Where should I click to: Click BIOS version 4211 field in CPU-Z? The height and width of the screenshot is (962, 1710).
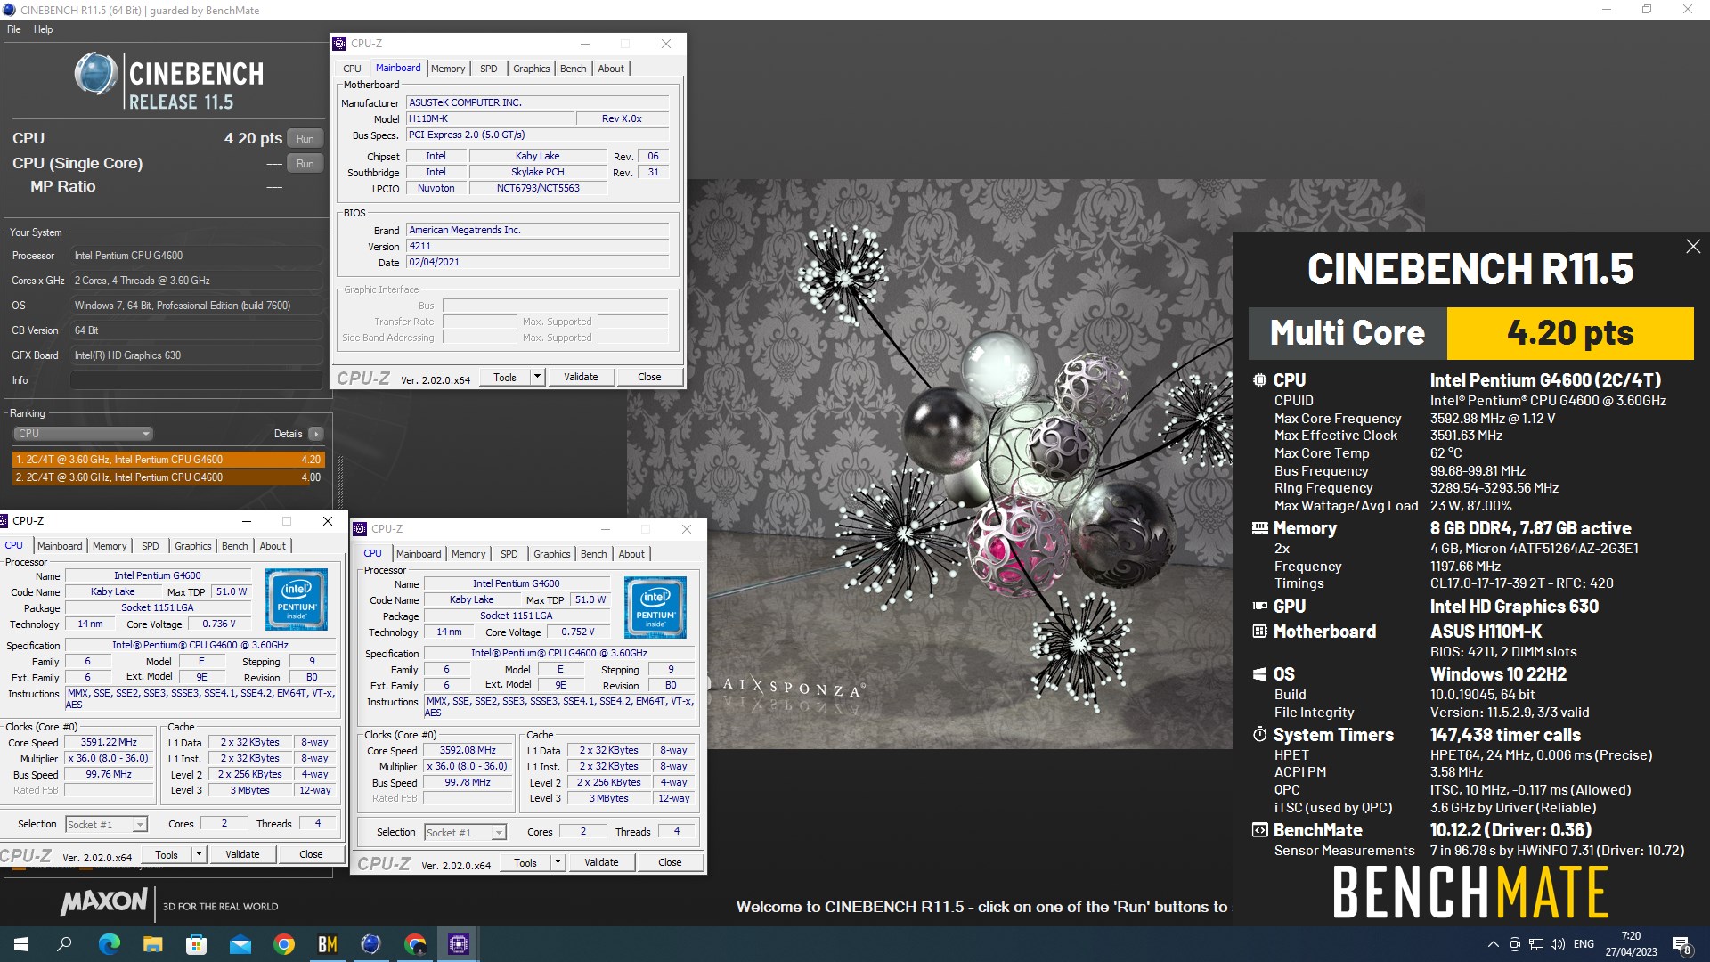coord(537,247)
